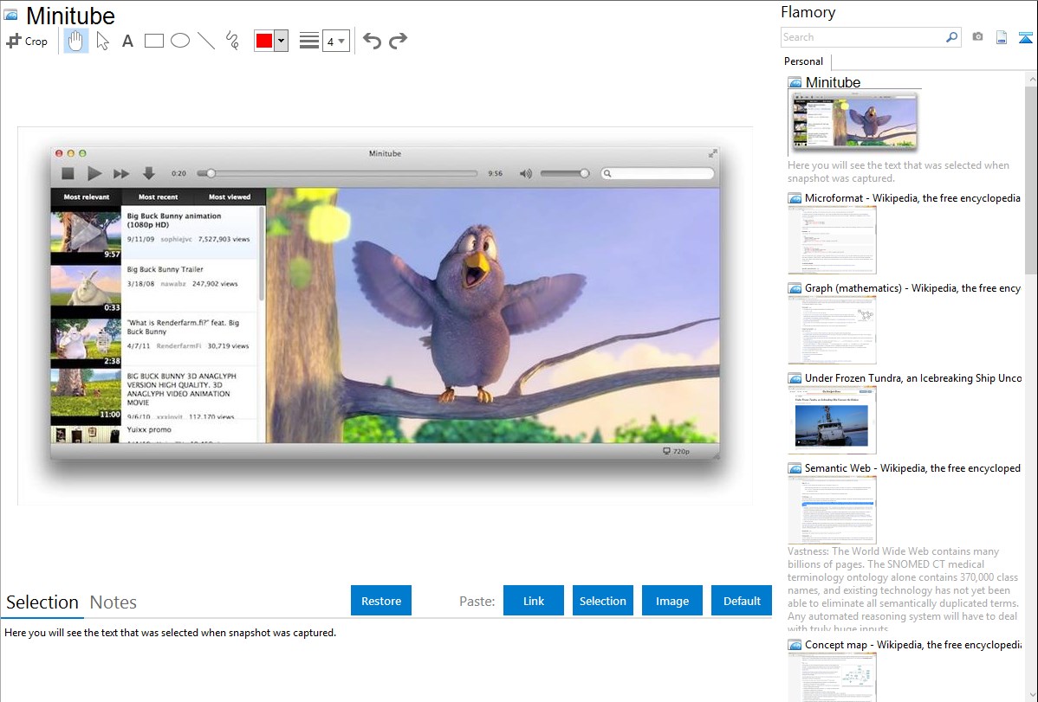Pick the ellipse shape tool
This screenshot has width=1038, height=702.
click(x=180, y=41)
